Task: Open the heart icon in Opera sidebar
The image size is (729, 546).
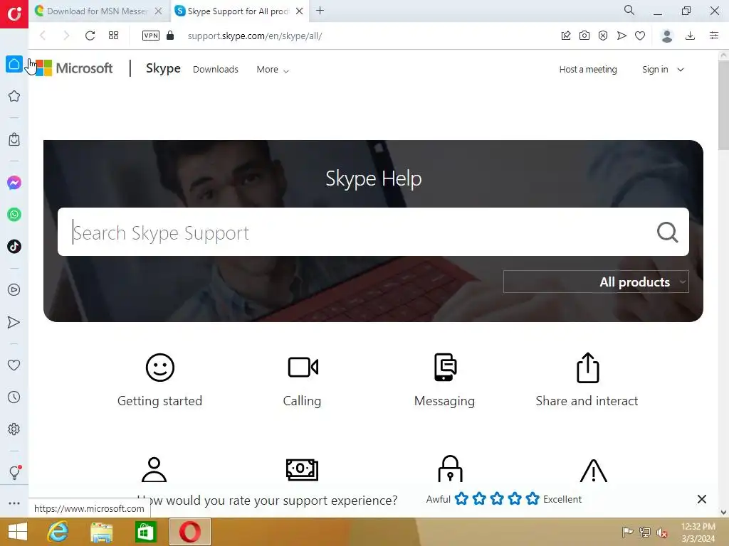Action: (14, 365)
